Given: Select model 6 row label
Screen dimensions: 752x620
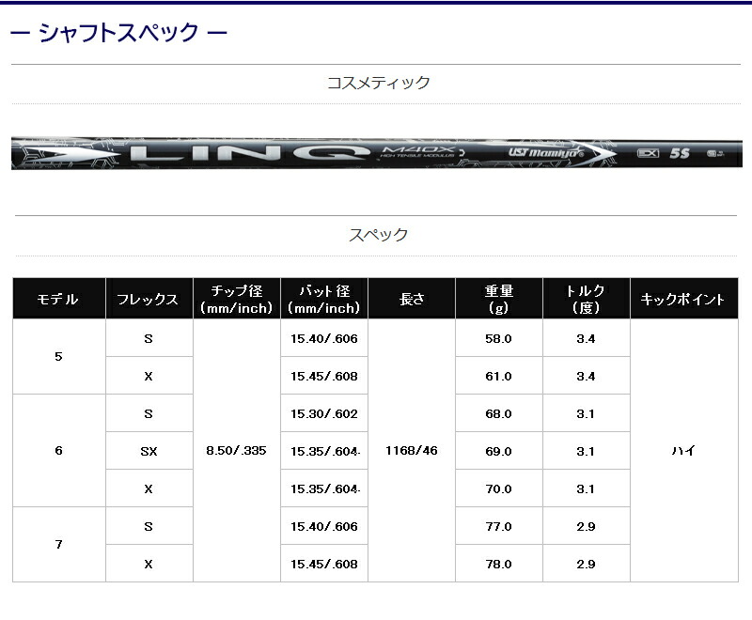Looking at the screenshot, I should [x=58, y=451].
